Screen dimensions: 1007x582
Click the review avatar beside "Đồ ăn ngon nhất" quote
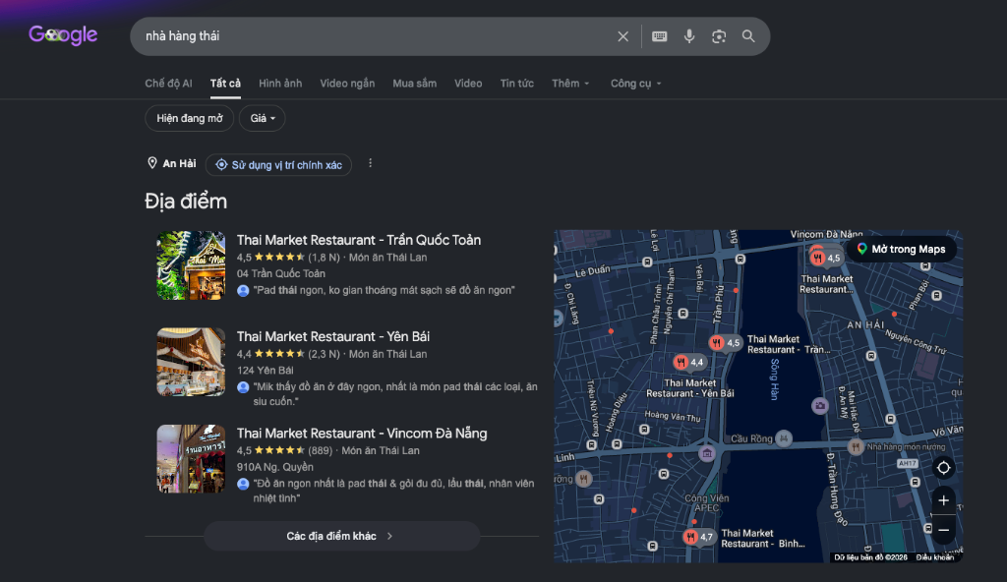243,484
